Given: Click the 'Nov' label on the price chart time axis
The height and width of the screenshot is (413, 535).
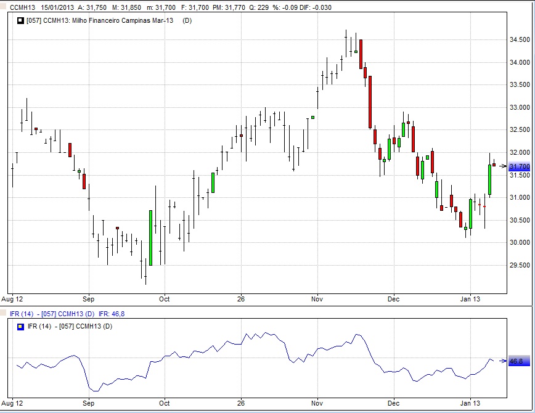Looking at the screenshot, I should (317, 300).
